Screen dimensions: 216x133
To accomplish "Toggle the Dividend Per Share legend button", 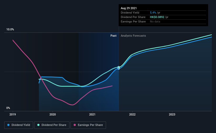I will point(52,125).
